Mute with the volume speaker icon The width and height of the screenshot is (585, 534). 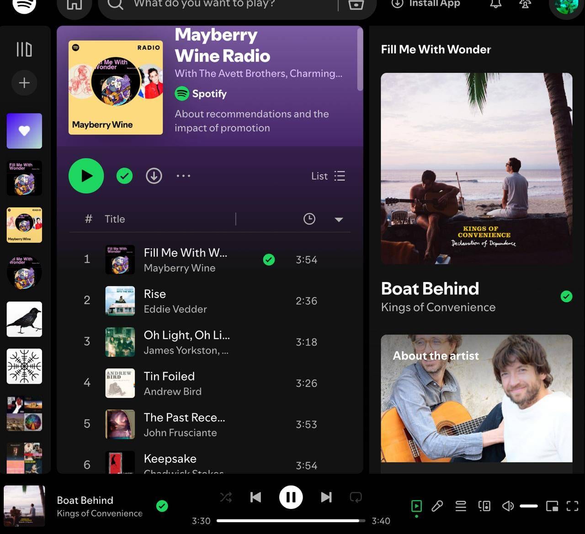(508, 506)
